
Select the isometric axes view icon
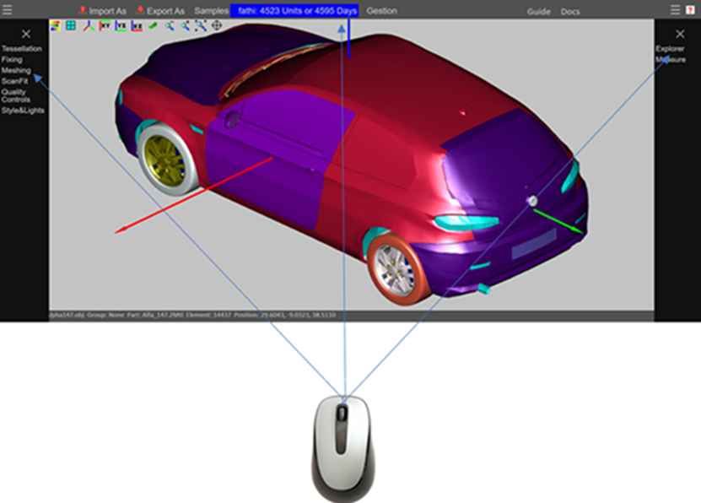click(88, 25)
